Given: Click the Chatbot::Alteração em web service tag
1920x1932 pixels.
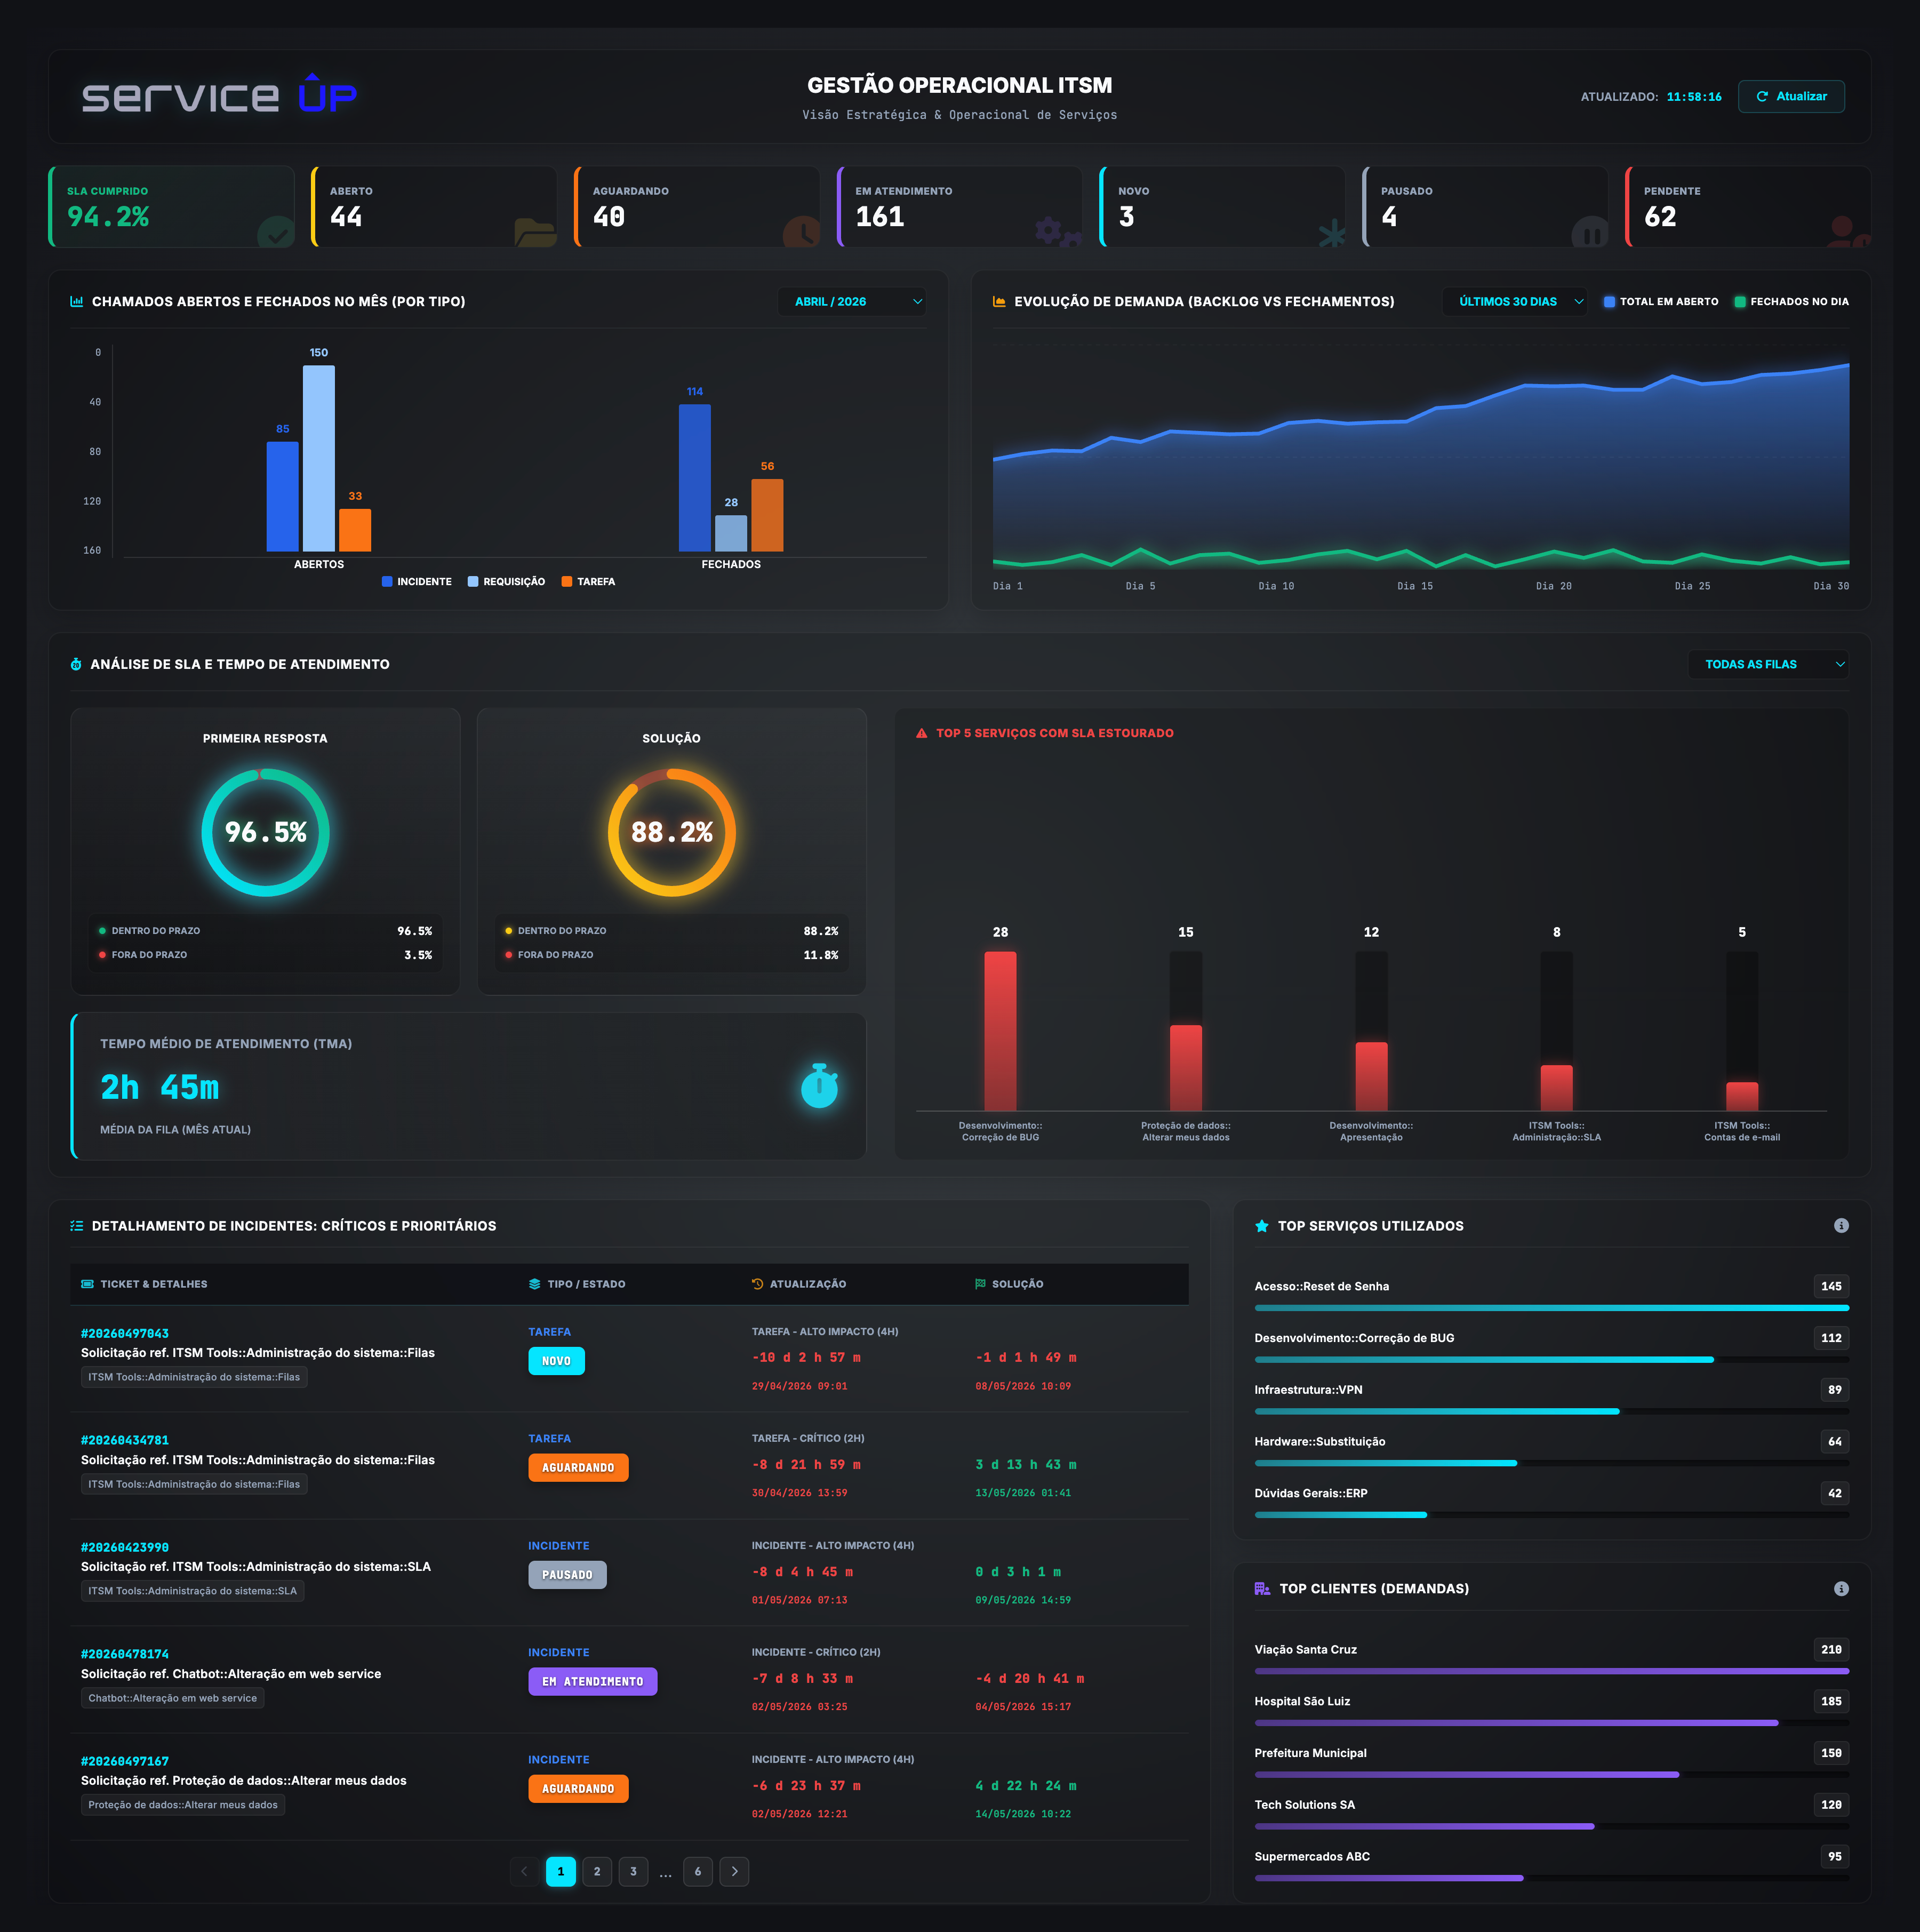Looking at the screenshot, I should pos(172,1699).
